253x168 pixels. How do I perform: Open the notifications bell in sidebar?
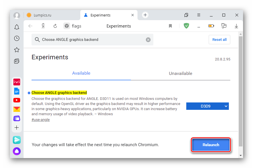(17, 27)
